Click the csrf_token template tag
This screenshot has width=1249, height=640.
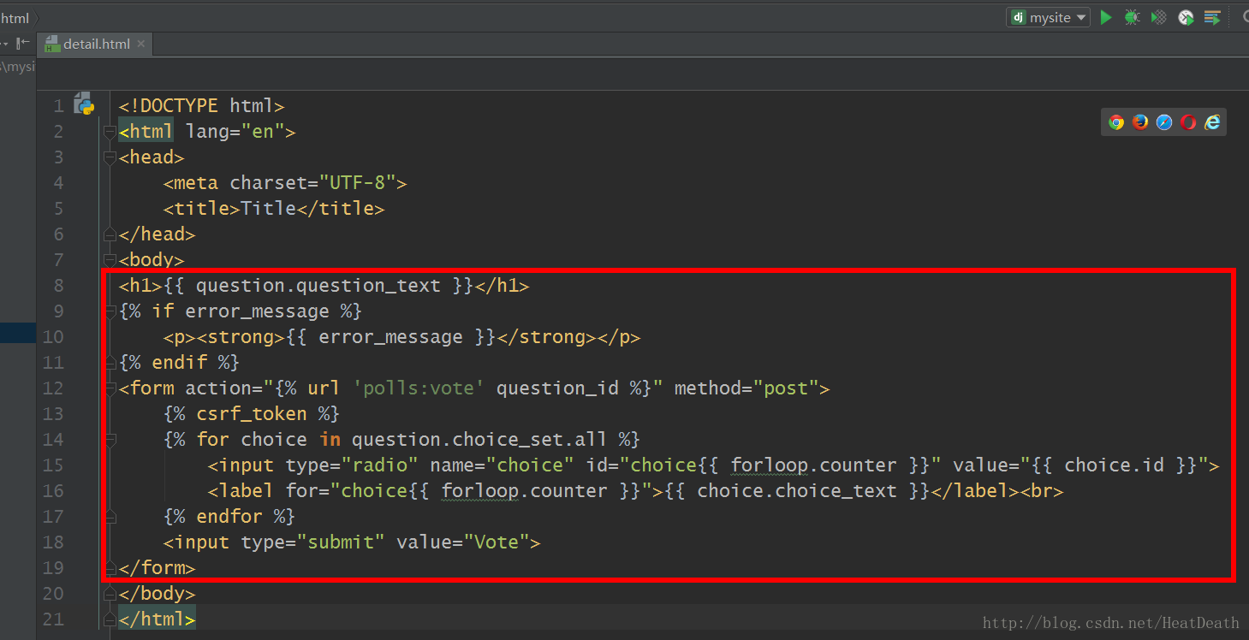point(252,414)
